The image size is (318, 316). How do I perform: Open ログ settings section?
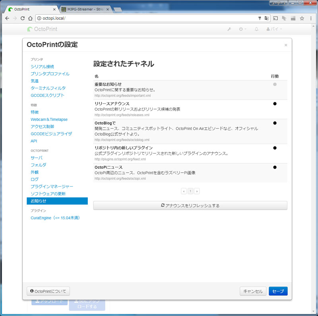[x=35, y=179]
